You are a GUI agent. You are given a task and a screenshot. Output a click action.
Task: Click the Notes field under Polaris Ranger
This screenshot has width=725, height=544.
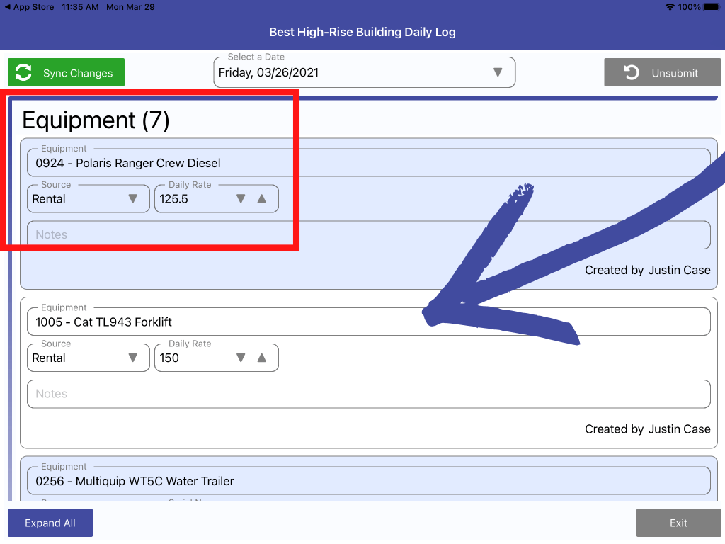[368, 235]
